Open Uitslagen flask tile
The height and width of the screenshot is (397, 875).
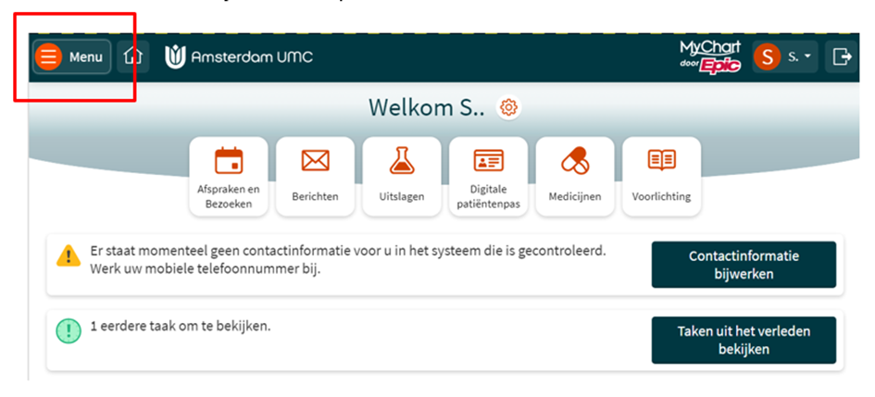coord(402,177)
